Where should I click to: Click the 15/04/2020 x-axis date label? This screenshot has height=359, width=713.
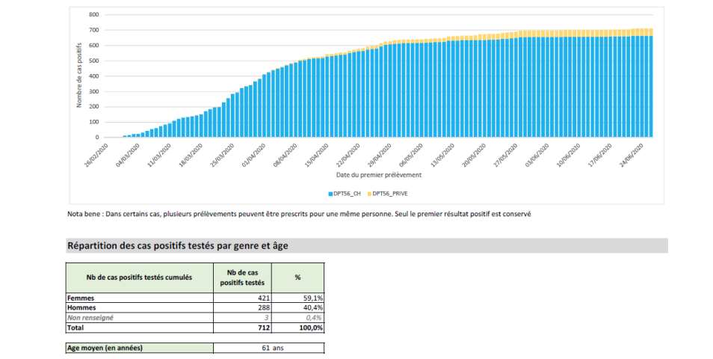(320, 156)
